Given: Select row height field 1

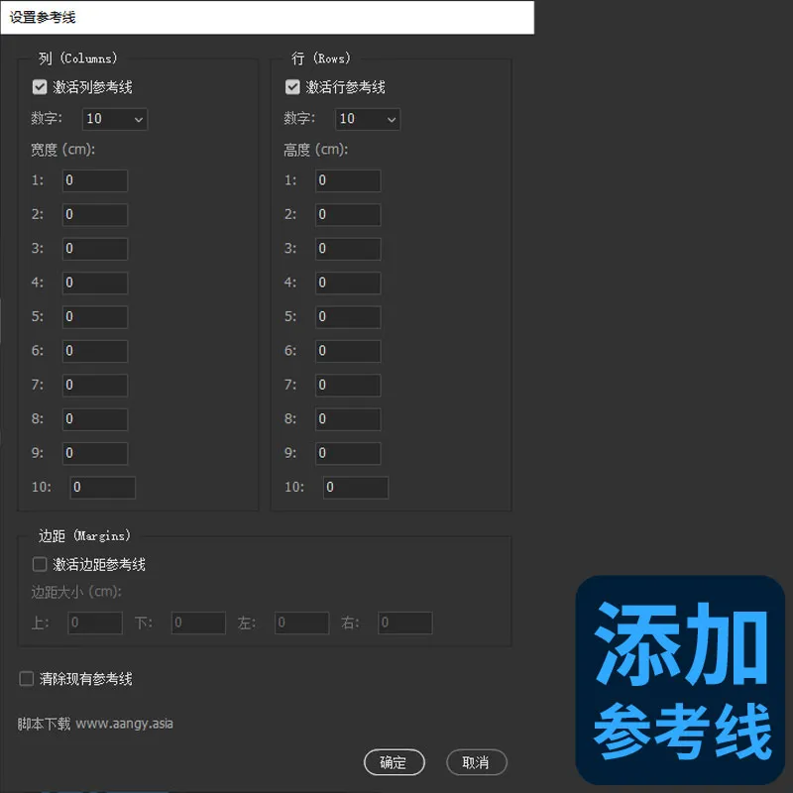Looking at the screenshot, I should point(347,180).
